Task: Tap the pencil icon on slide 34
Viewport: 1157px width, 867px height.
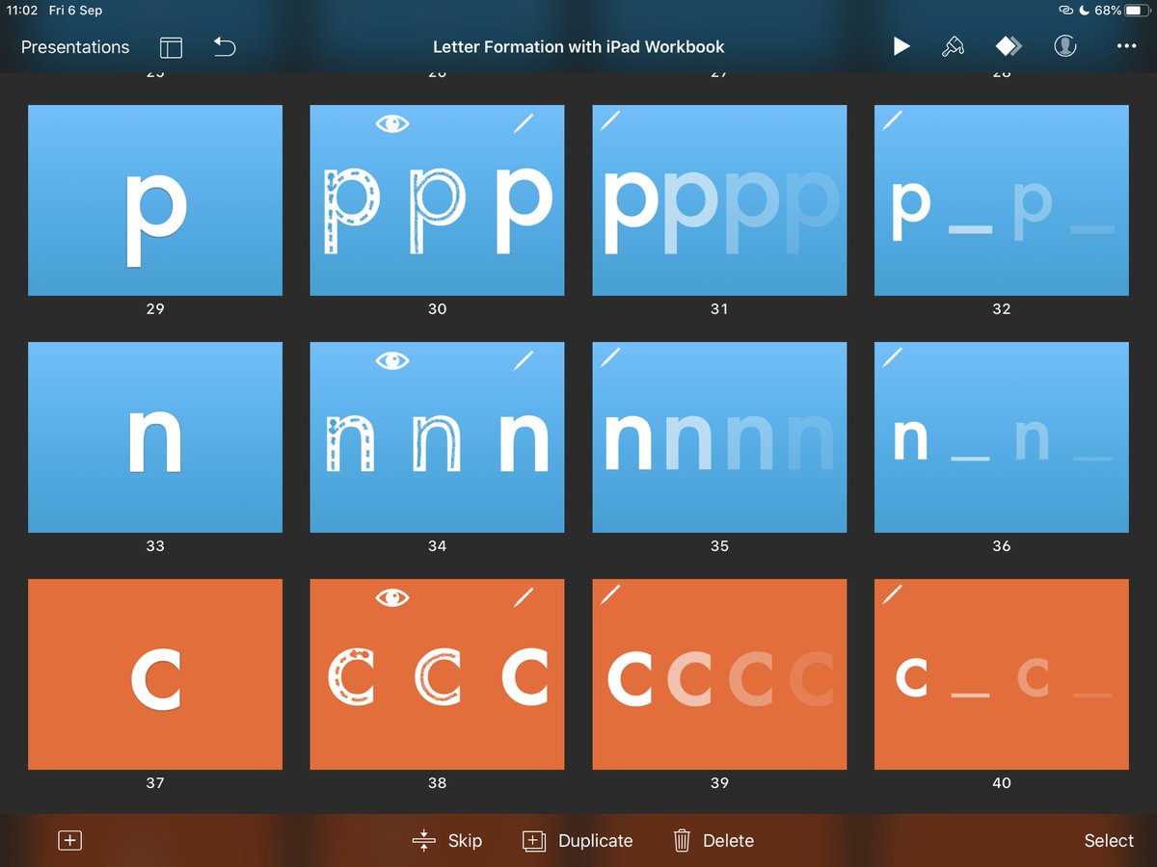Action: (x=524, y=360)
